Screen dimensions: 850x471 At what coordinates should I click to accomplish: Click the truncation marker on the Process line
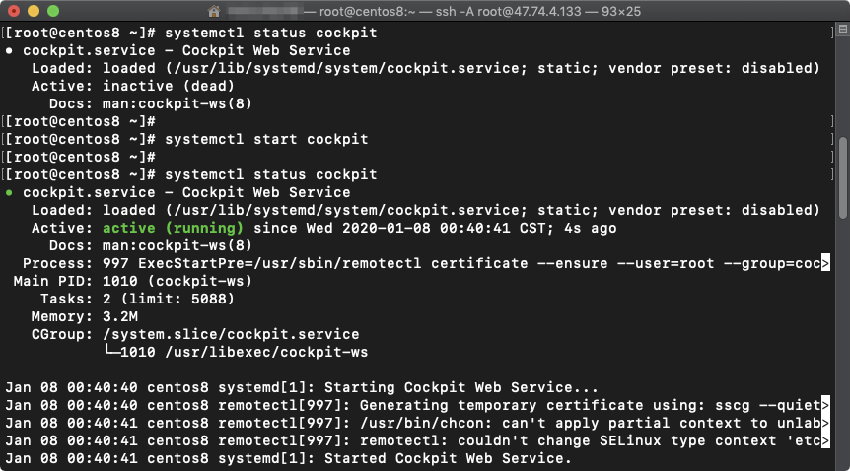[825, 263]
